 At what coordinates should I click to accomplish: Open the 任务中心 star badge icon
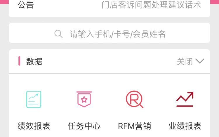pyautogui.click(x=84, y=99)
